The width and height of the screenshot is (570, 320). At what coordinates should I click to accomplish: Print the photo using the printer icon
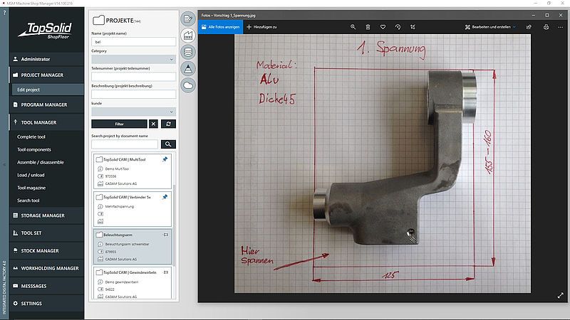coord(545,27)
